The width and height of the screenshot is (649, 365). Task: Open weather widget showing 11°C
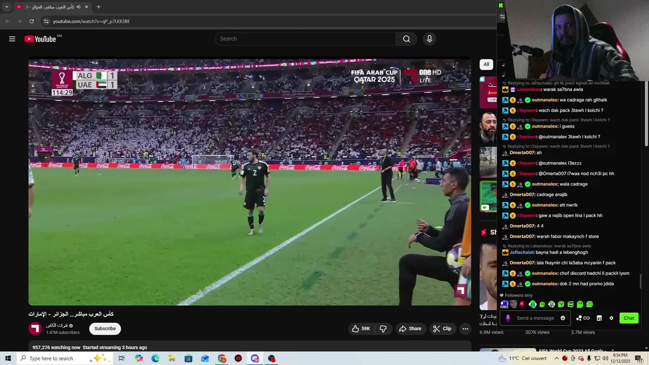tap(522, 358)
